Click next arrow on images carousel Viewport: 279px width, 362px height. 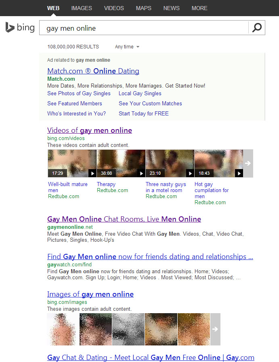pyautogui.click(x=215, y=329)
